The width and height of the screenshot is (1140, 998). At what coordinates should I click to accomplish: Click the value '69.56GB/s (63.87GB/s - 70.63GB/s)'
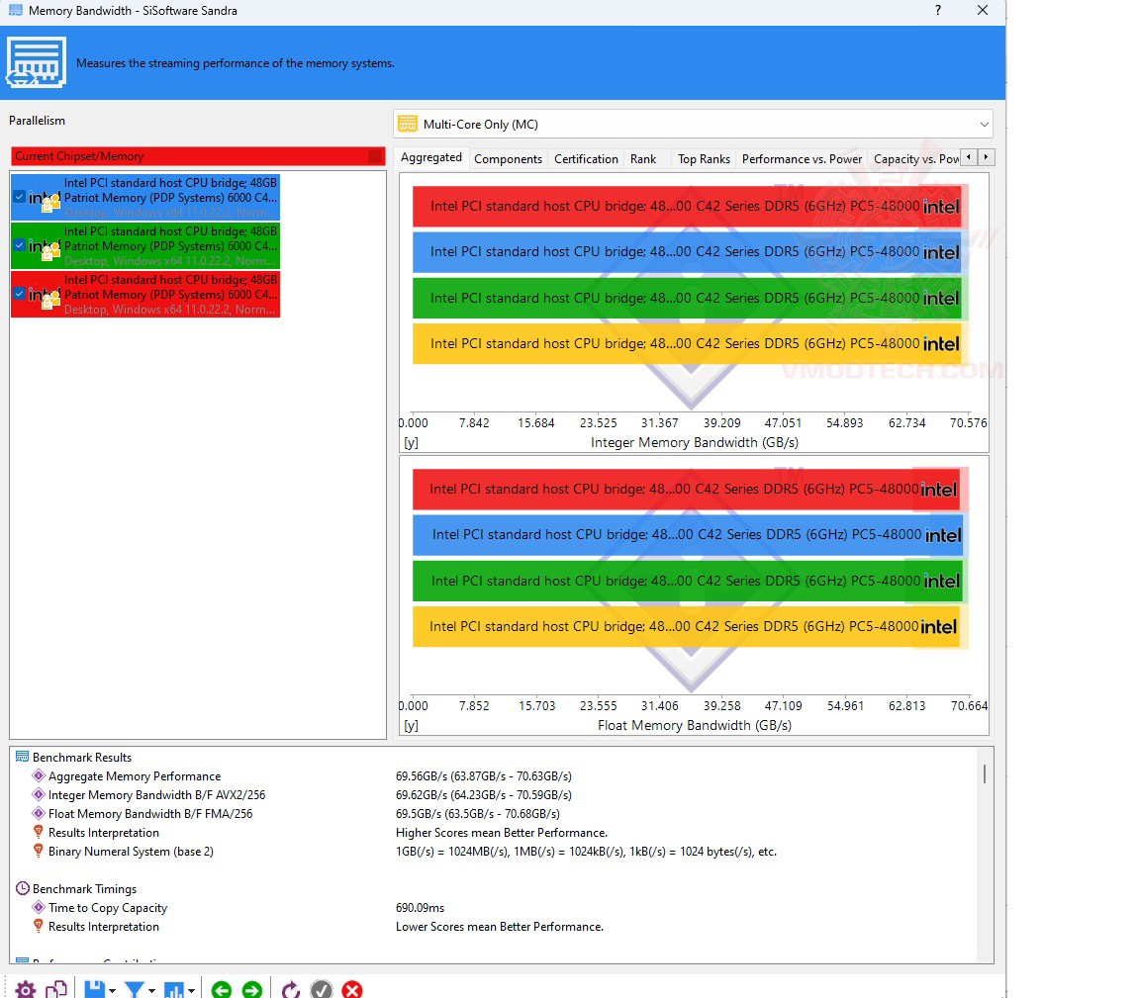(x=484, y=775)
